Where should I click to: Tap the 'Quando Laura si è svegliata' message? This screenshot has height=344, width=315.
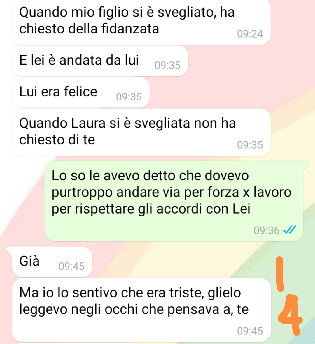tap(141, 132)
